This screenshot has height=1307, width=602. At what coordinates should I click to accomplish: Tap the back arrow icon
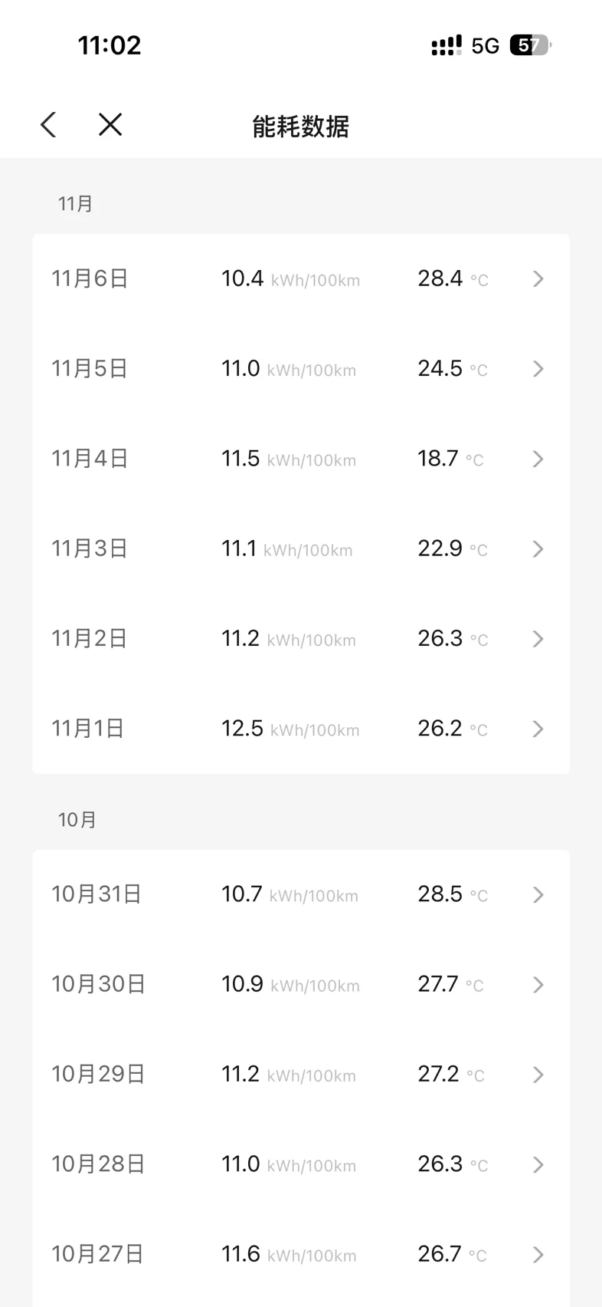point(48,125)
